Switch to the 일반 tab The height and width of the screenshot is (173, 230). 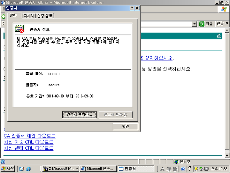pyautogui.click(x=13, y=16)
